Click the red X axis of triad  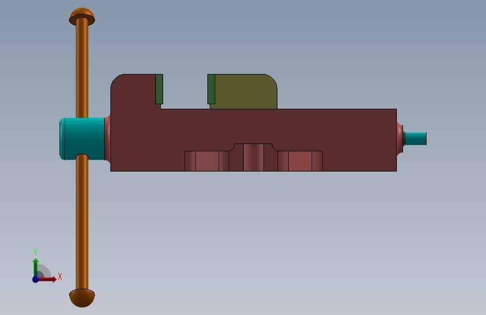point(47,279)
